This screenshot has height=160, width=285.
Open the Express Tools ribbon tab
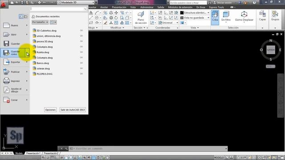[x=216, y=7]
